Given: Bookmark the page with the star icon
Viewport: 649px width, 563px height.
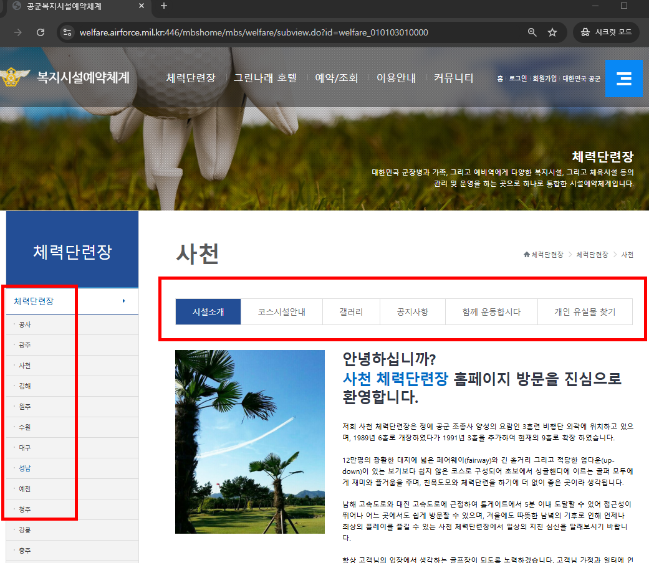Looking at the screenshot, I should (x=552, y=32).
